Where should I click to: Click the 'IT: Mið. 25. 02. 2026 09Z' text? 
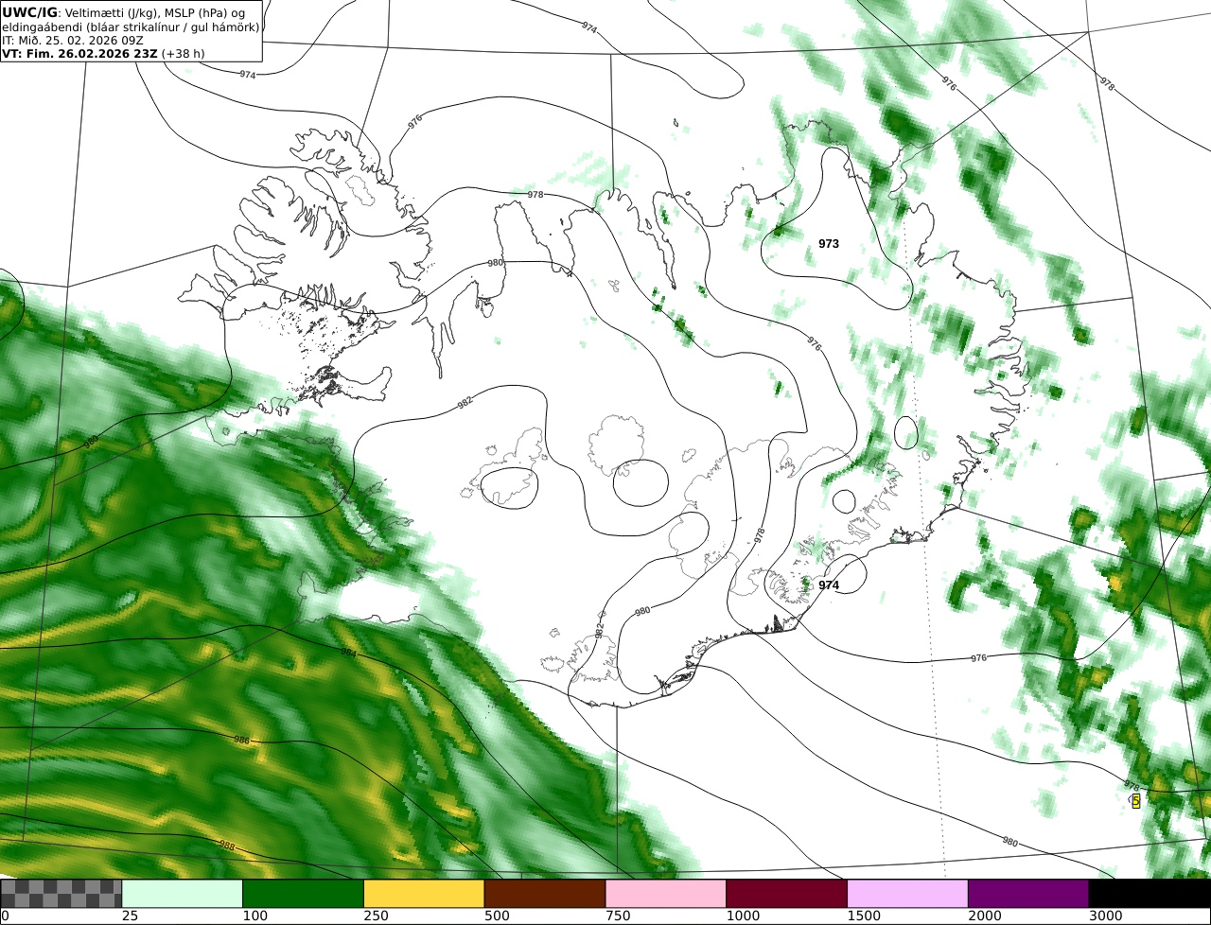(x=72, y=40)
